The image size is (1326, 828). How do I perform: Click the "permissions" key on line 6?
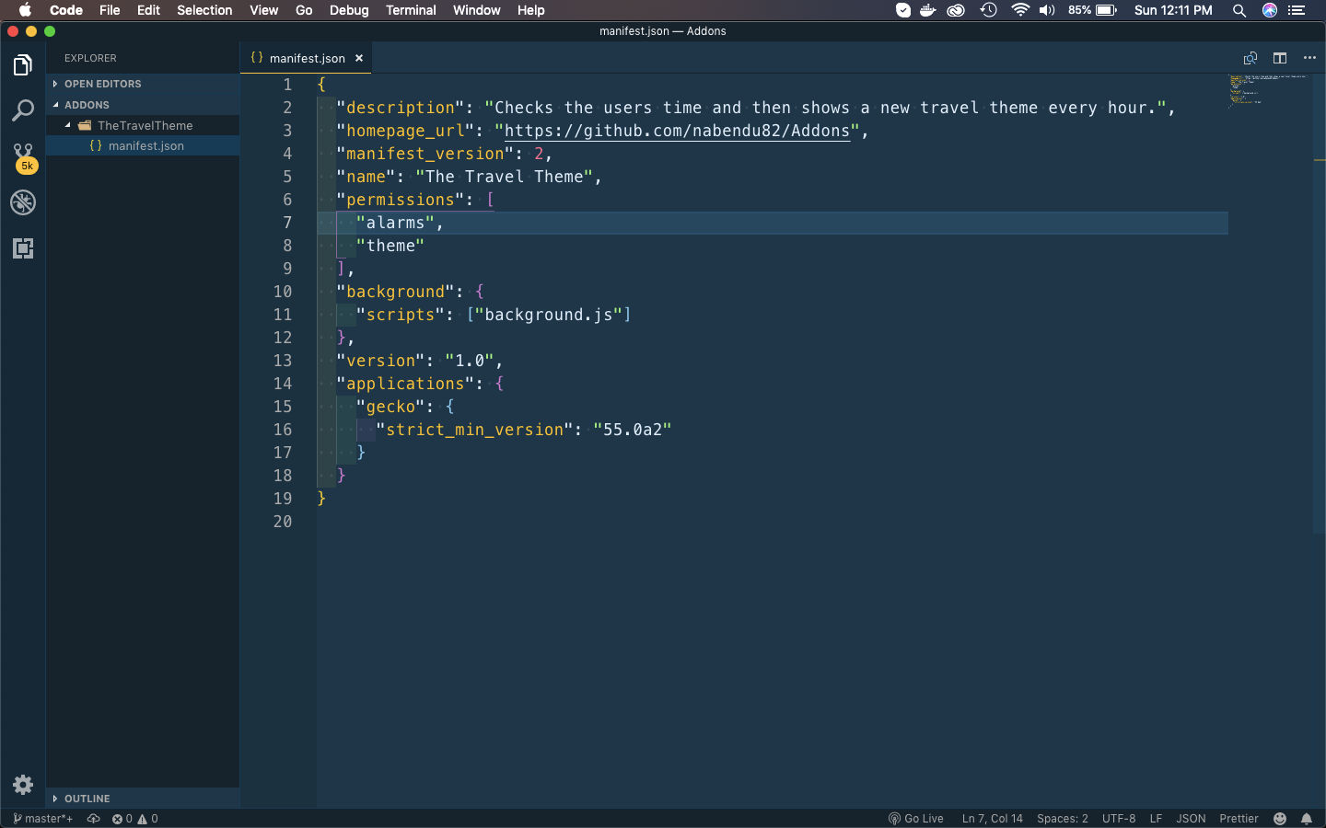(401, 200)
